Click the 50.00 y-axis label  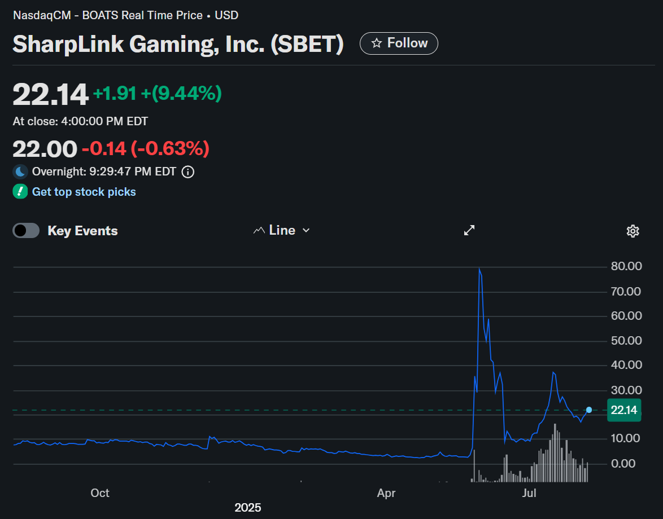pyautogui.click(x=627, y=340)
